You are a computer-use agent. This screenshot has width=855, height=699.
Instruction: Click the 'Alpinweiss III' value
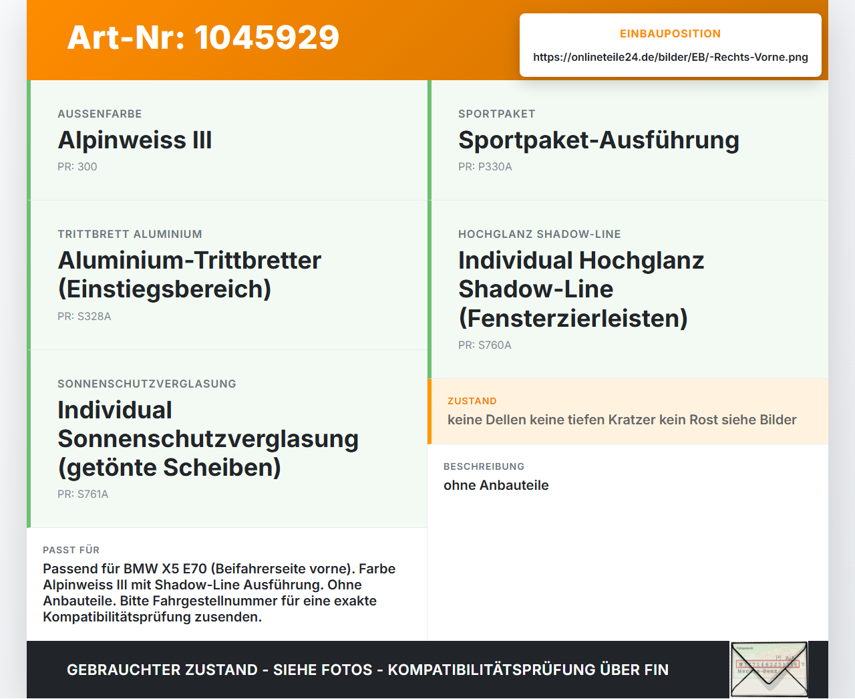click(135, 140)
